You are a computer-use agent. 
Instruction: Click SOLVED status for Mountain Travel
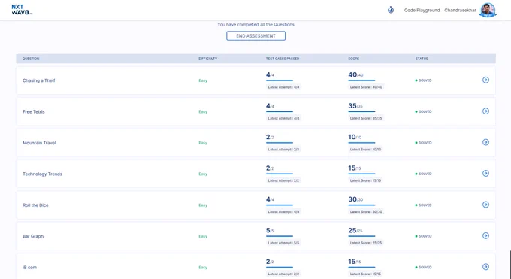click(x=423, y=143)
